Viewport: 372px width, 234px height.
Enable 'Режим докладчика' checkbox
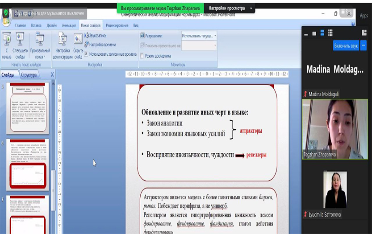point(142,56)
